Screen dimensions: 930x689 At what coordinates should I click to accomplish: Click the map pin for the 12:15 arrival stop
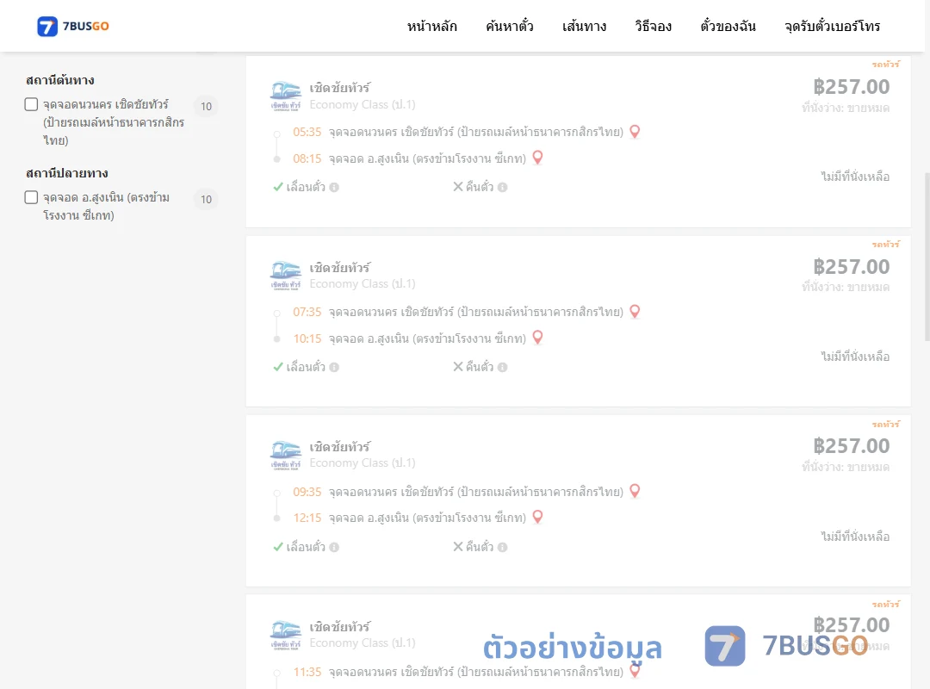tap(537, 517)
